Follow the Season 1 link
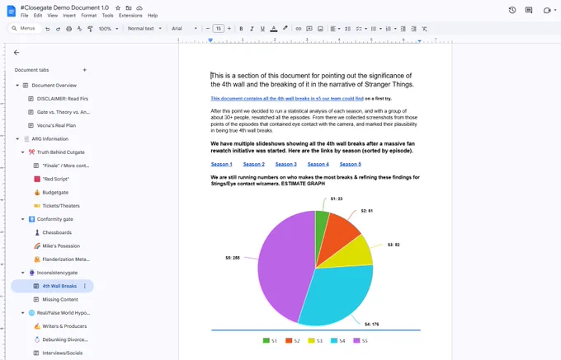The height and width of the screenshot is (360, 561). coord(221,164)
